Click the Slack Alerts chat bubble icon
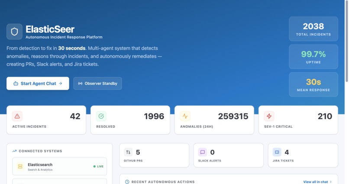Image resolution: width=349 pixels, height=184 pixels. pos(203,152)
